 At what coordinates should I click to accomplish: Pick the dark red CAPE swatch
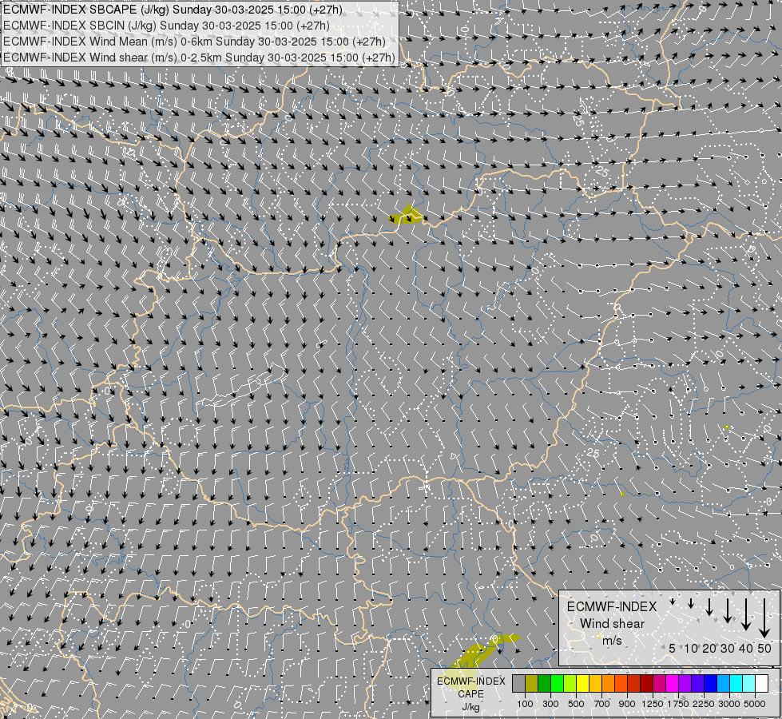[646, 683]
